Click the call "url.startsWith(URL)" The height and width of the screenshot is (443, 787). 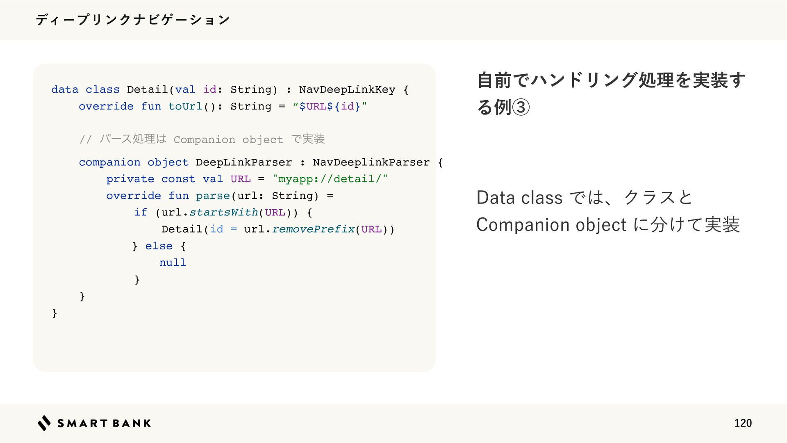[227, 212]
